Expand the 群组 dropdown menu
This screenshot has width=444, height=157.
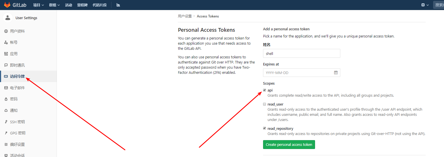[x=54, y=5]
